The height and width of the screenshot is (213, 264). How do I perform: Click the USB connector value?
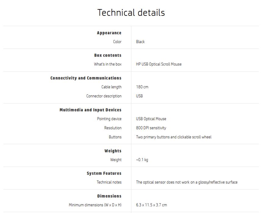tap(139, 96)
